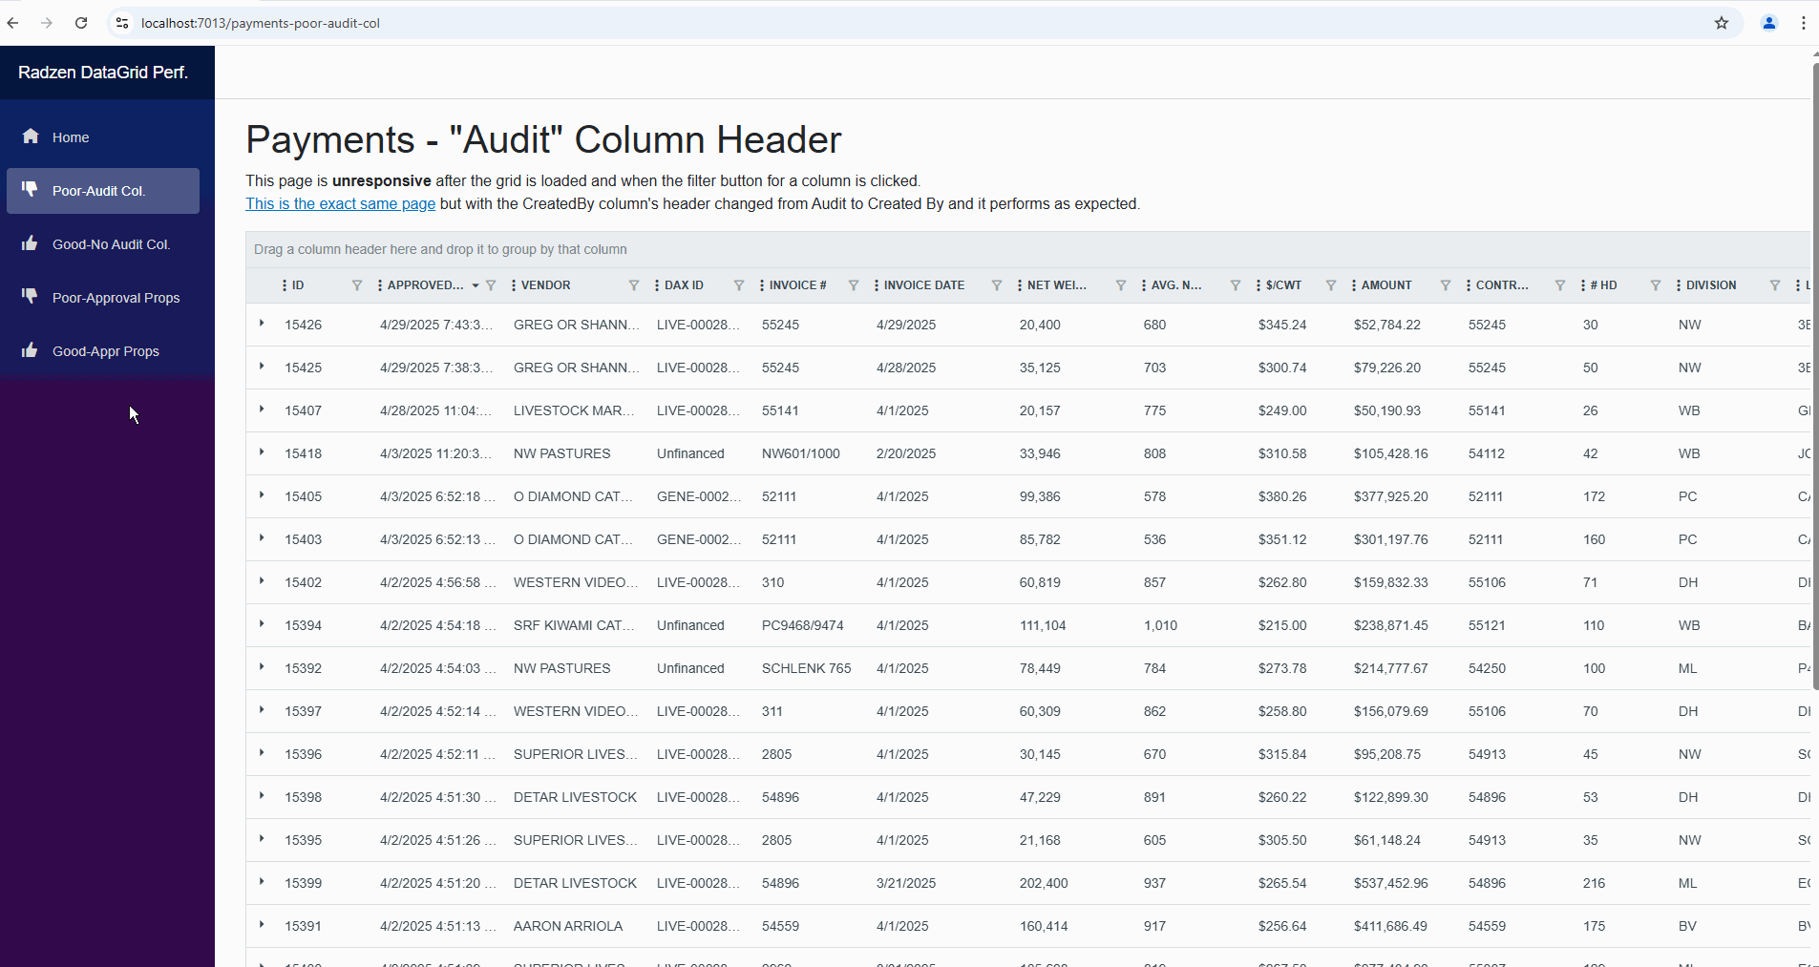Viewport: 1819px width, 967px height.
Task: Click thumbs-up icon beside Good-Appr Props
Action: click(x=31, y=350)
